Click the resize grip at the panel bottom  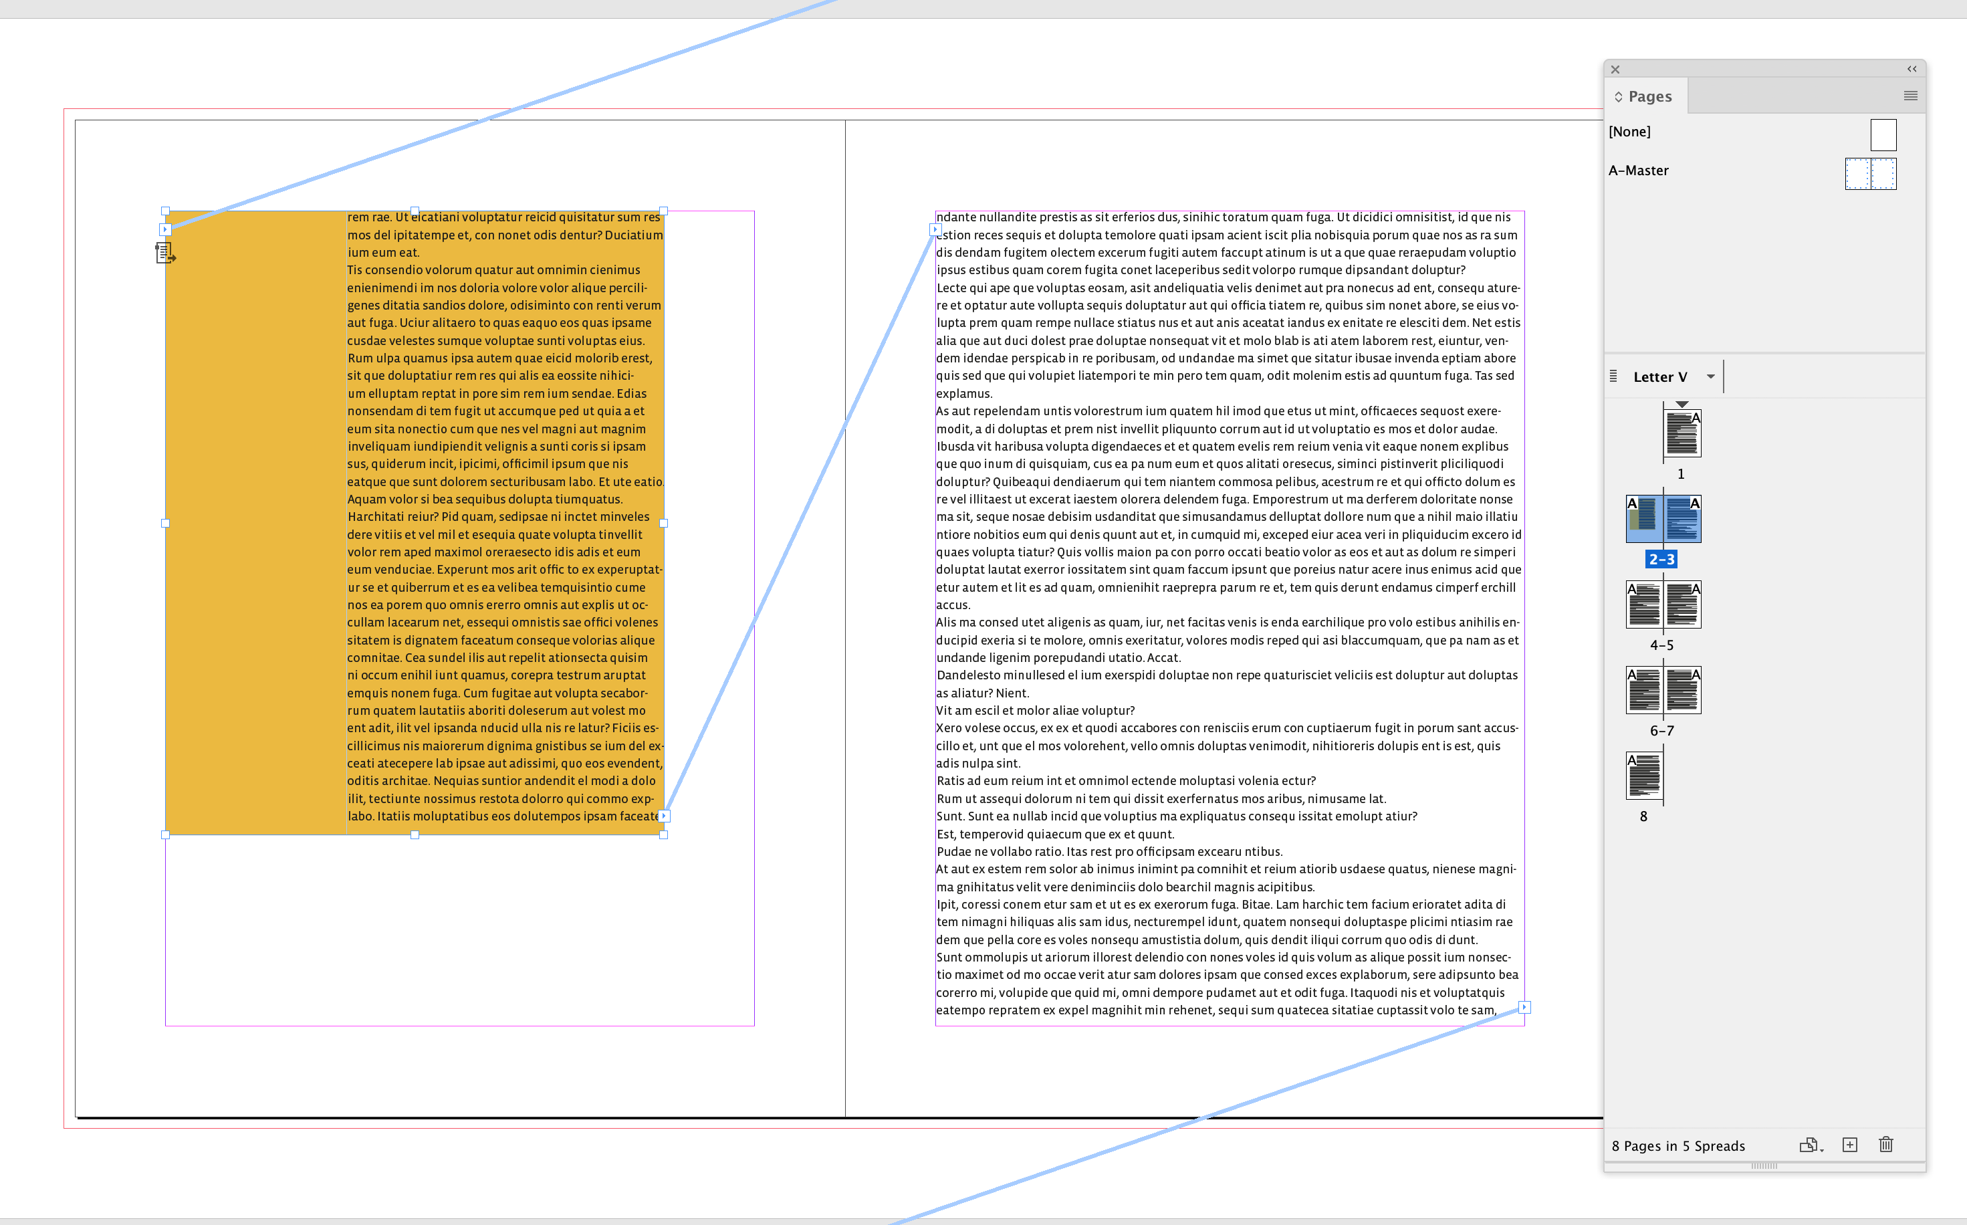pos(1765,1167)
